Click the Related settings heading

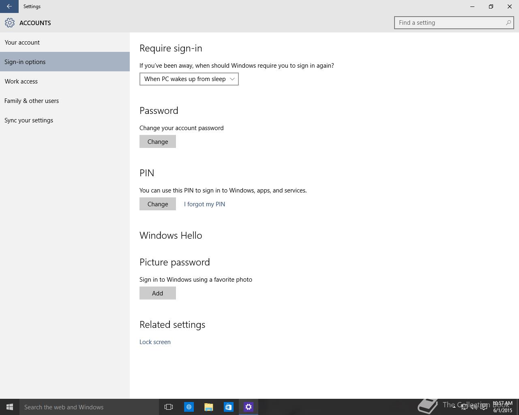point(172,325)
